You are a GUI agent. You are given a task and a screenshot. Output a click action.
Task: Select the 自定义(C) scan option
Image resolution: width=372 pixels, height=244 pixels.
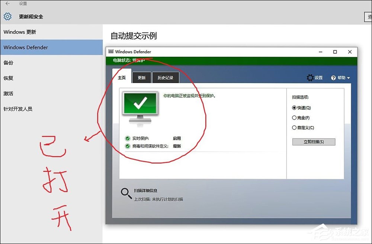(294, 128)
